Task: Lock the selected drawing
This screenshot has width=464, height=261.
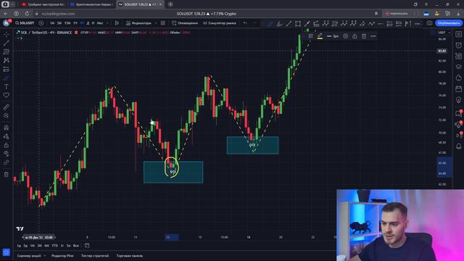Action: 355,36
